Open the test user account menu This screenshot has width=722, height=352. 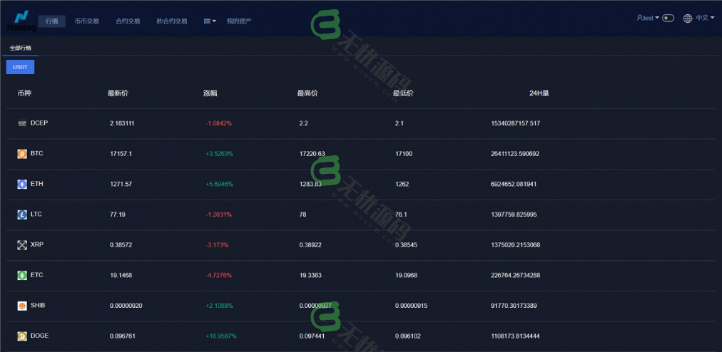point(645,18)
